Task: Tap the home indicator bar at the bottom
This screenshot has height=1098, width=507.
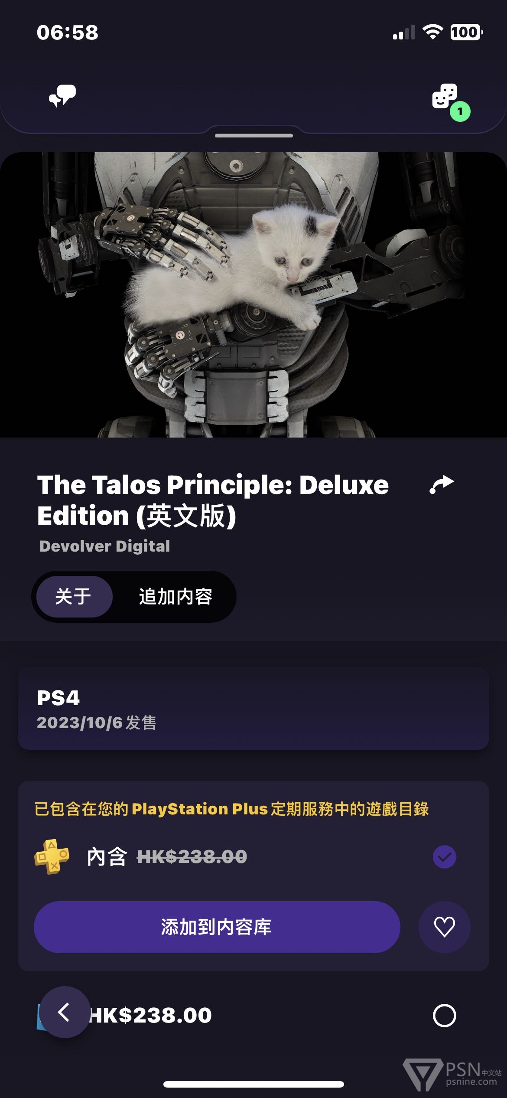Action: (253, 1084)
